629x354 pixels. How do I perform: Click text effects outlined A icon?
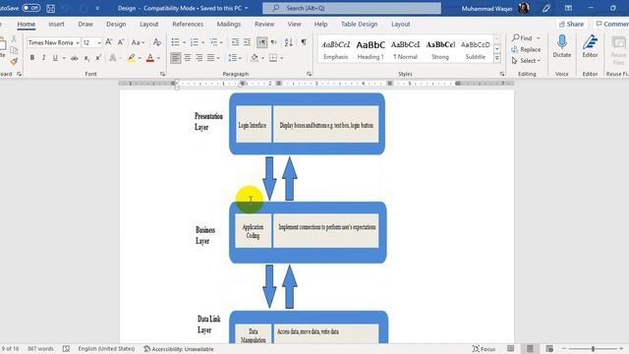(x=113, y=58)
